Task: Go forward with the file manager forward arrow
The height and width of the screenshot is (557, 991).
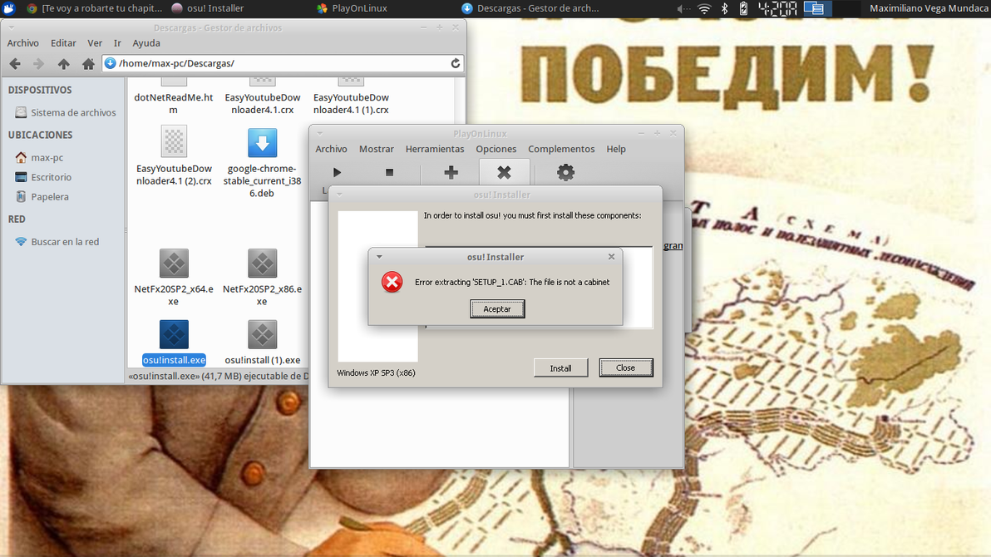Action: click(x=38, y=63)
